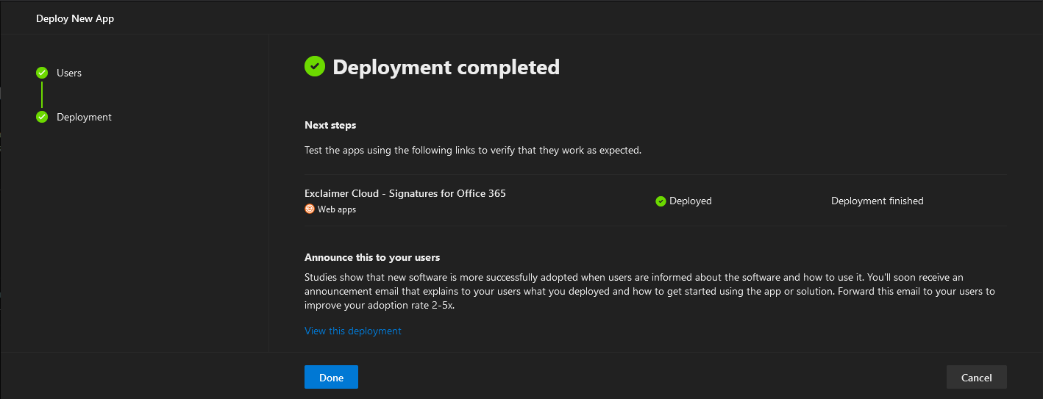Click the Done button

point(331,377)
